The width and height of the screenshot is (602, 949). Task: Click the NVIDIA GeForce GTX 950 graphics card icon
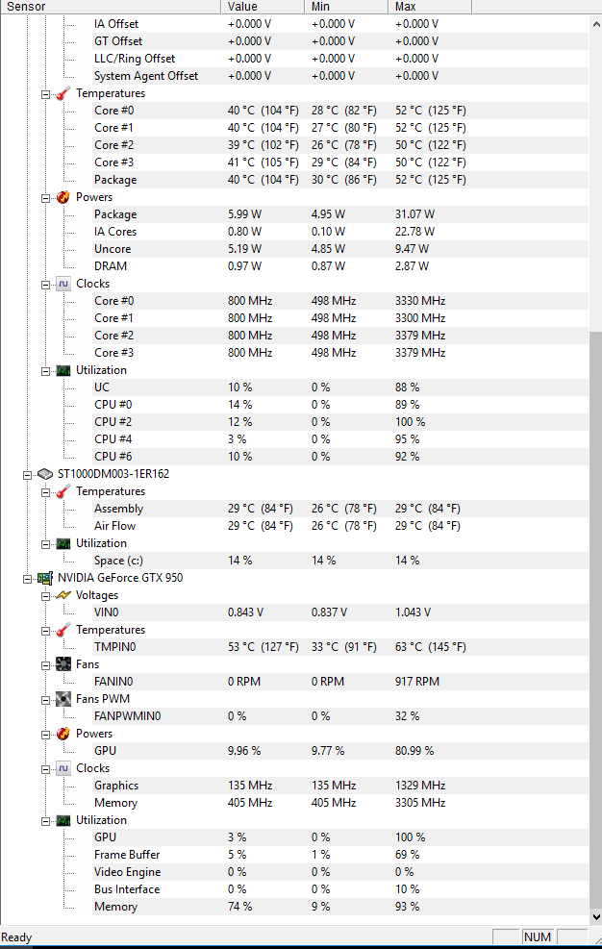(45, 578)
